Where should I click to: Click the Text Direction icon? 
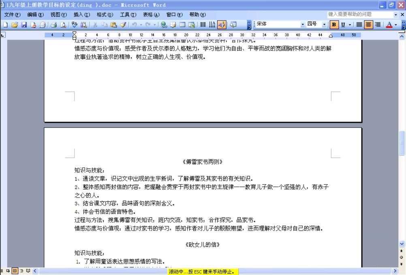(x=212, y=25)
